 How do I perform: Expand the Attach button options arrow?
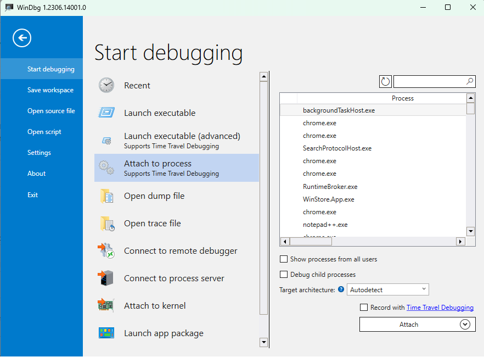465,324
